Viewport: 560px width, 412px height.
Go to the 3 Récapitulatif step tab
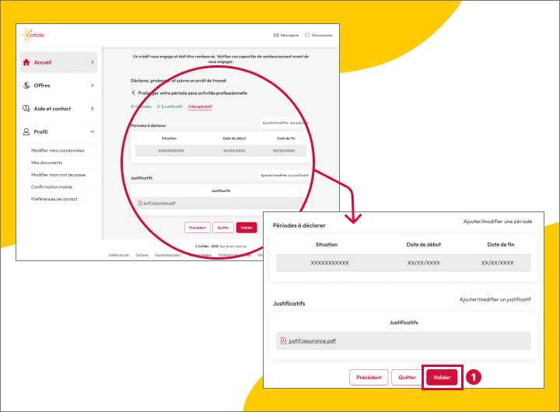pyautogui.click(x=200, y=106)
